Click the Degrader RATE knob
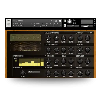101x101 pixels. (88, 61)
